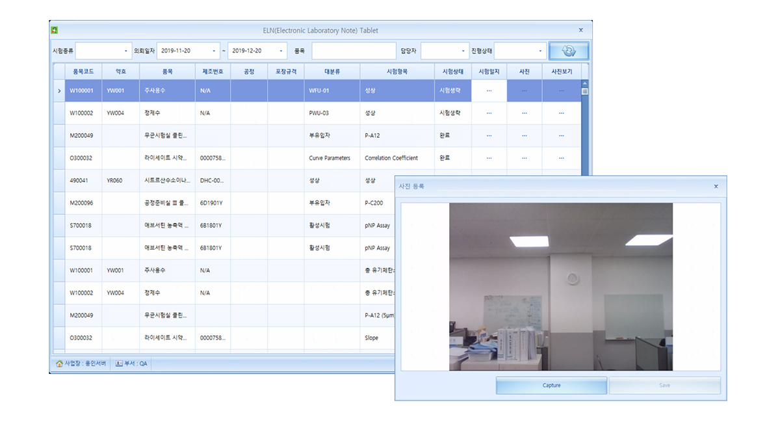Click the 품목 search input field

pos(353,51)
